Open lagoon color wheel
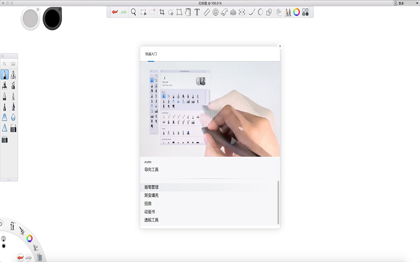Screen dimensions: 420x262 [29, 238]
